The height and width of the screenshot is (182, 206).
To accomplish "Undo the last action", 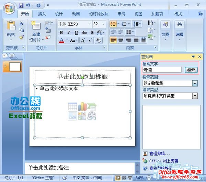I will pyautogui.click(x=28, y=5).
